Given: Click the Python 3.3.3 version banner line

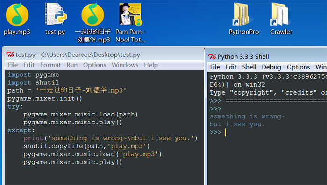Looking at the screenshot, I should point(268,76).
